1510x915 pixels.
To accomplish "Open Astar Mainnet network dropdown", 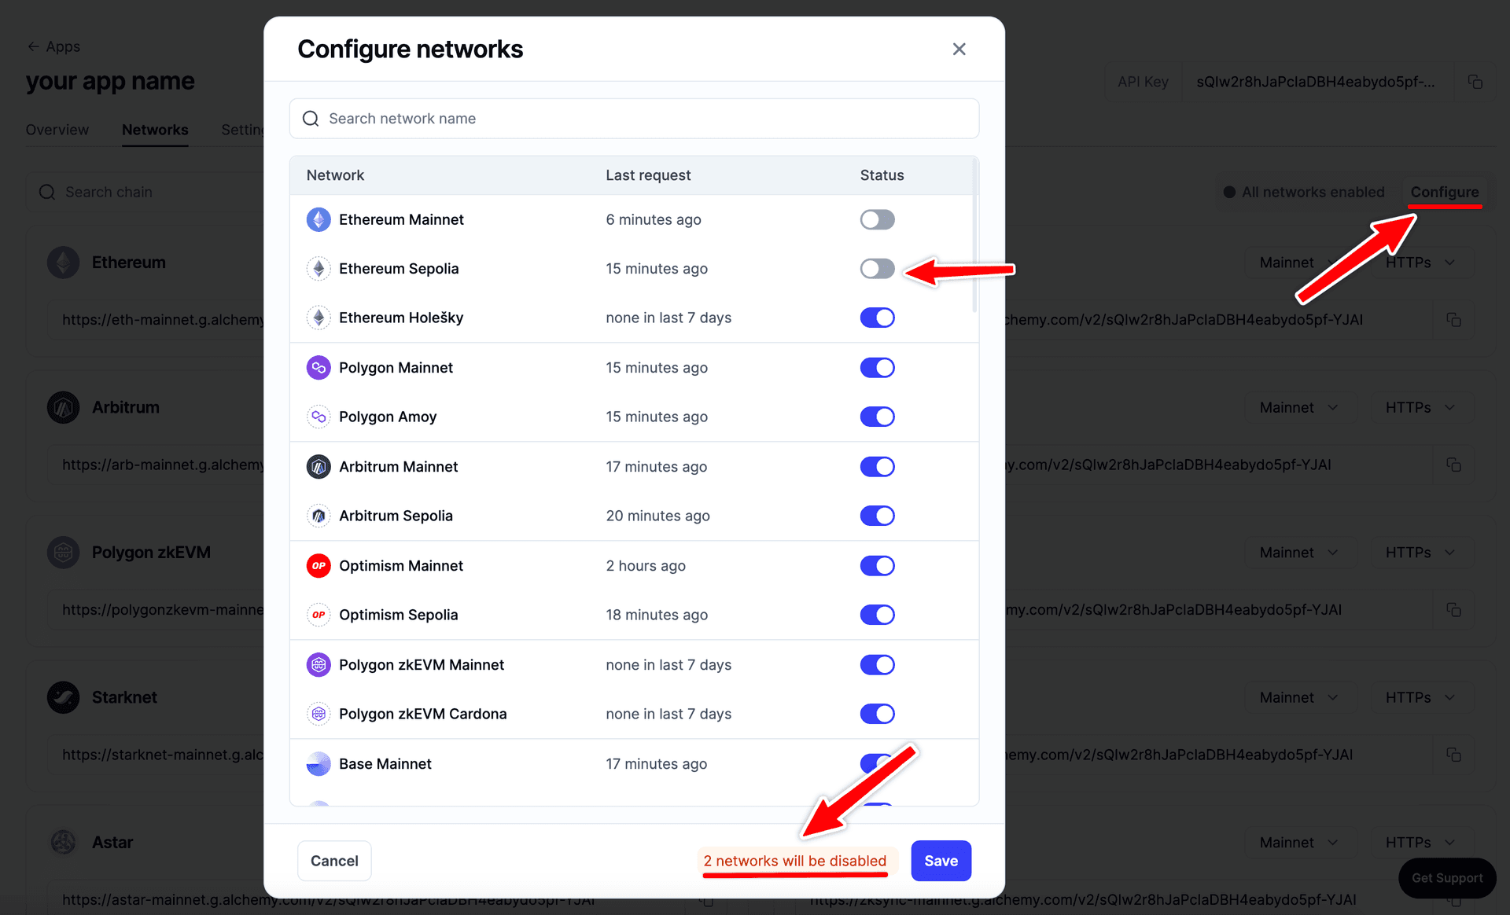I will tap(1299, 842).
